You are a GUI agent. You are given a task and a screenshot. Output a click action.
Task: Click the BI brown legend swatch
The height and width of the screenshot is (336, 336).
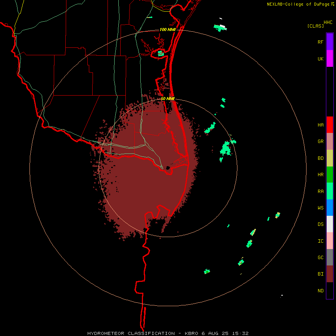(330, 274)
